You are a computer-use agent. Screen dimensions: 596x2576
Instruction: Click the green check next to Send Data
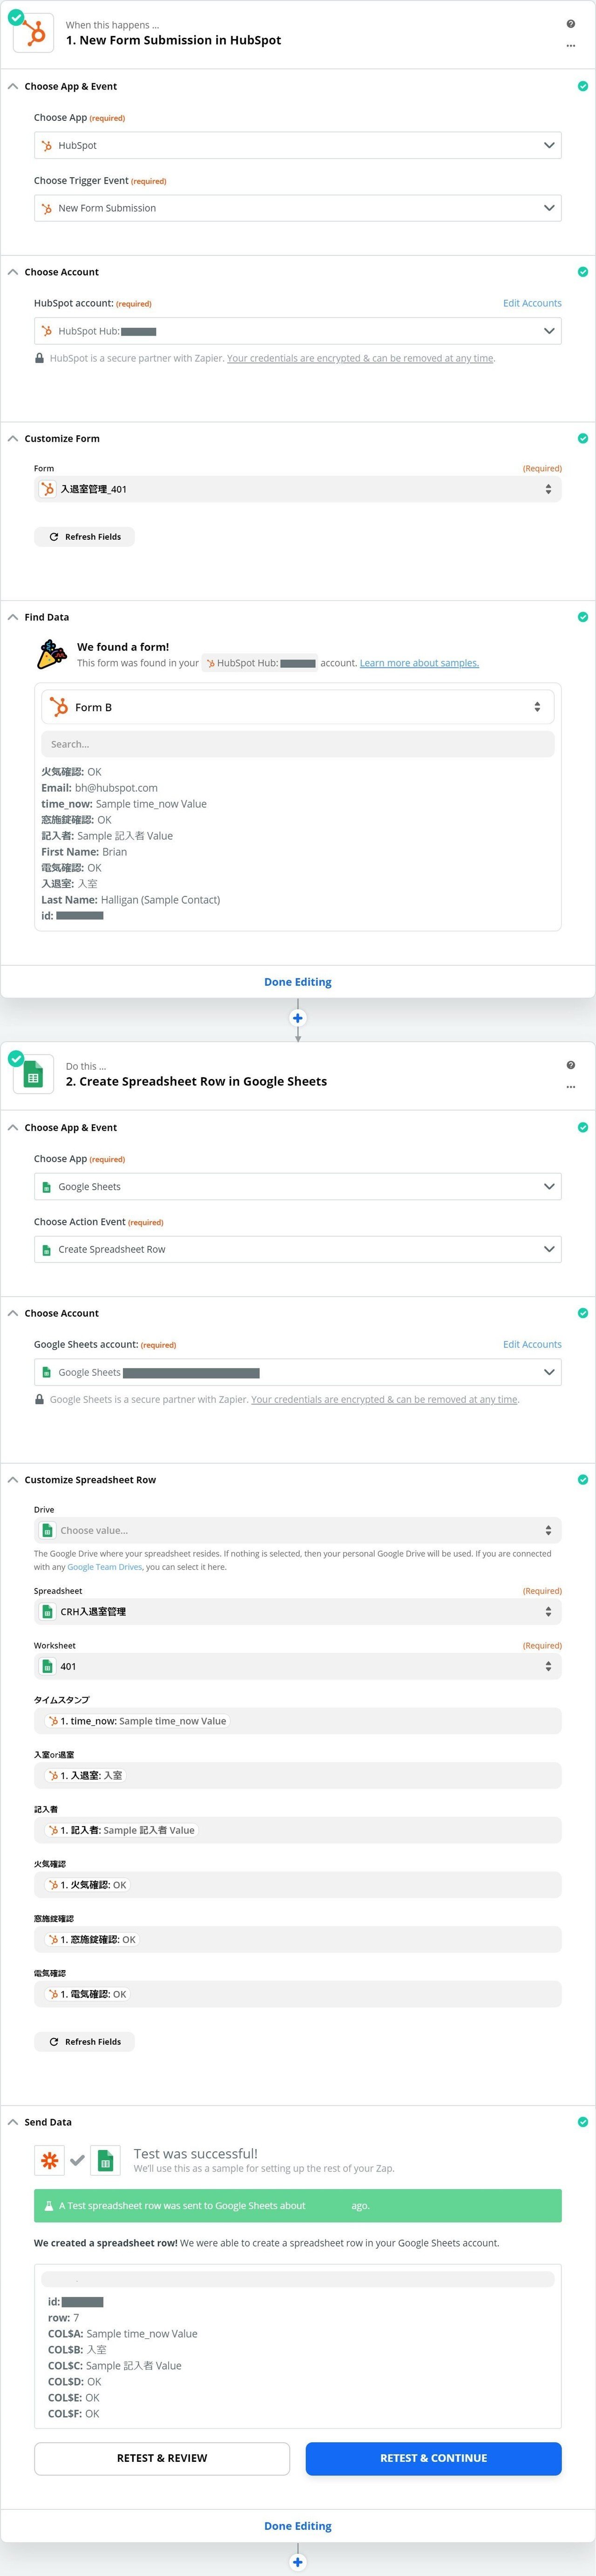pos(583,2122)
